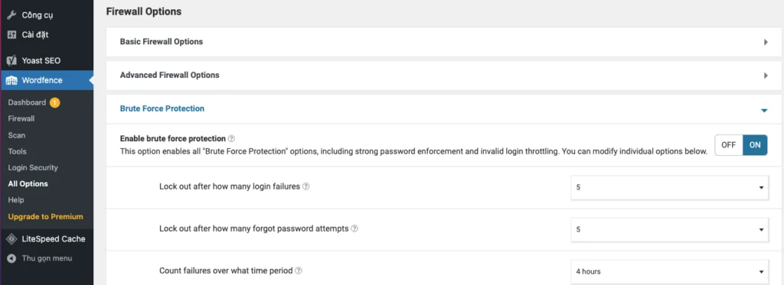The image size is (784, 285).
Task: Click the LiteSpeed Cache diamond icon
Action: 11,239
